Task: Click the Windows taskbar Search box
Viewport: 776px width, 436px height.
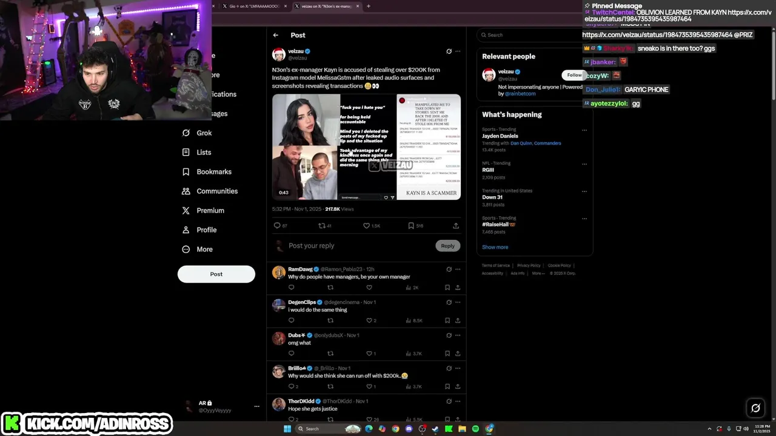Action: [327, 429]
